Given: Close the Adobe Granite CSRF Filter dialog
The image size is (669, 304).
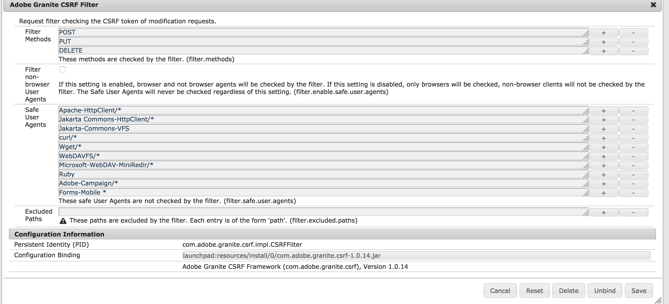Looking at the screenshot, I should (653, 5).
